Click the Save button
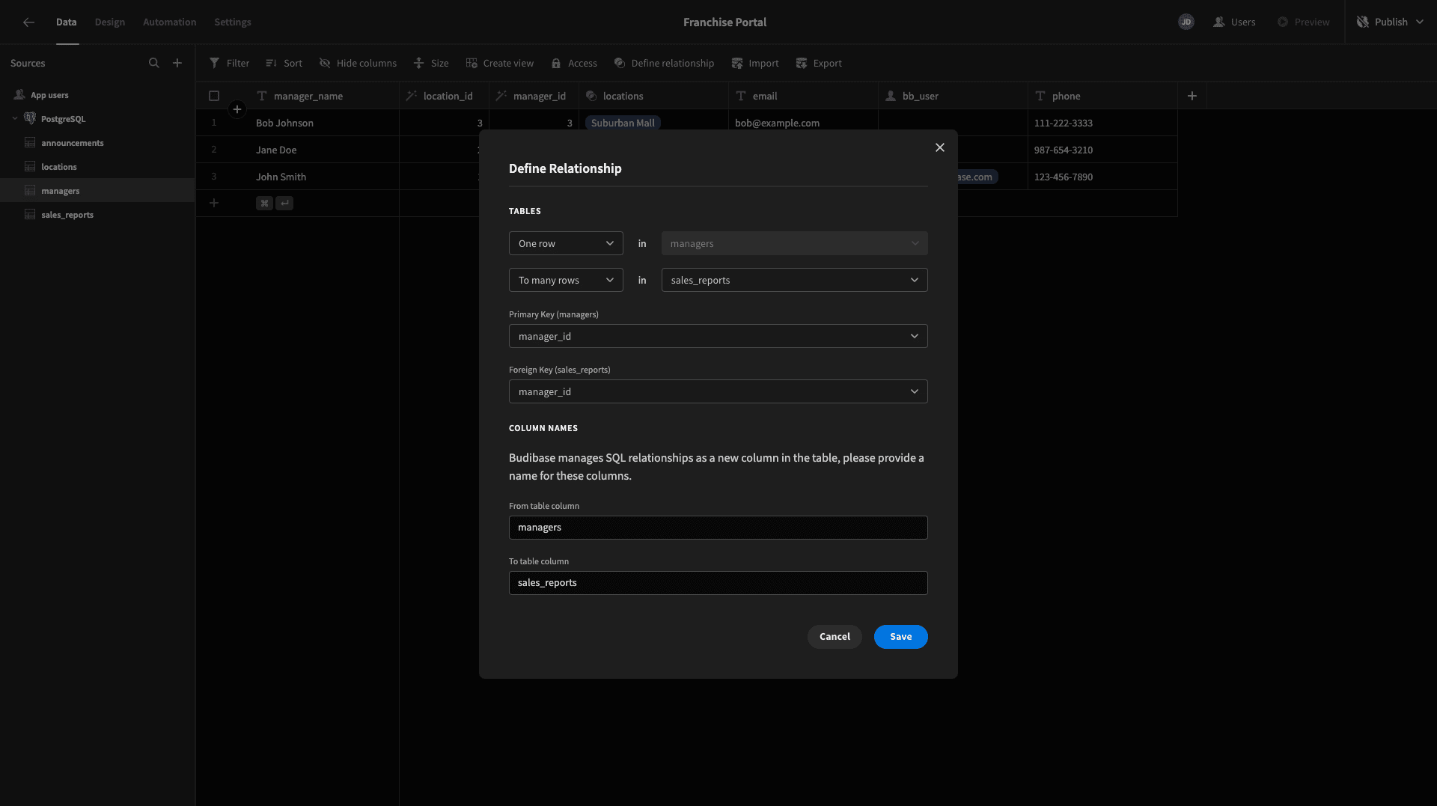1437x806 pixels. pos(901,637)
